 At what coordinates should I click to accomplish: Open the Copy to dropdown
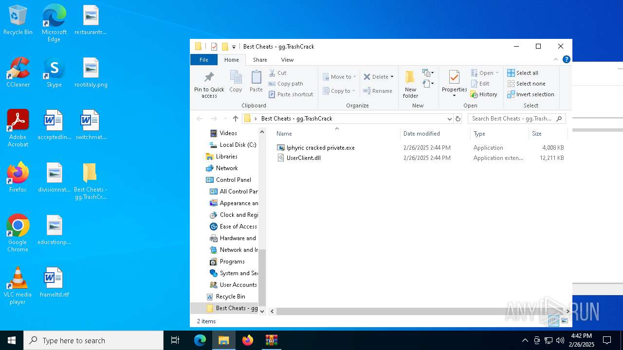coord(339,91)
